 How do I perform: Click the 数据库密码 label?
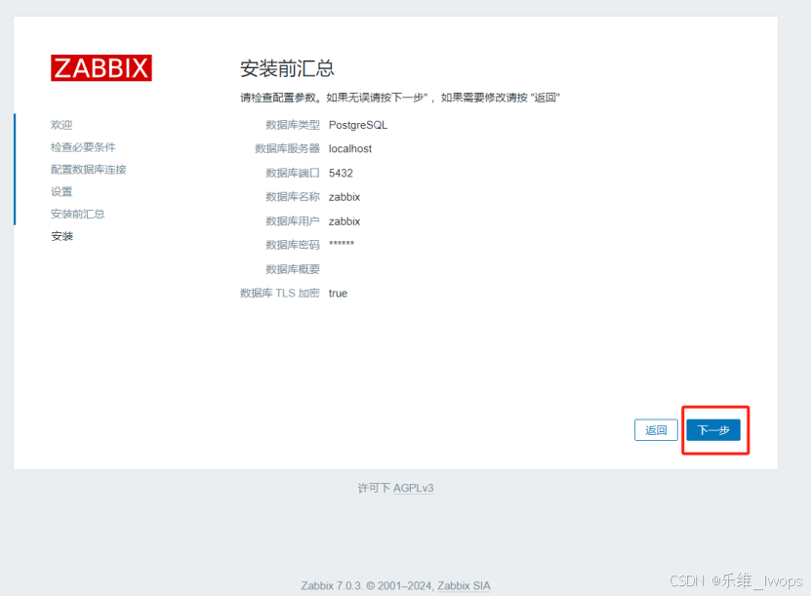(293, 245)
